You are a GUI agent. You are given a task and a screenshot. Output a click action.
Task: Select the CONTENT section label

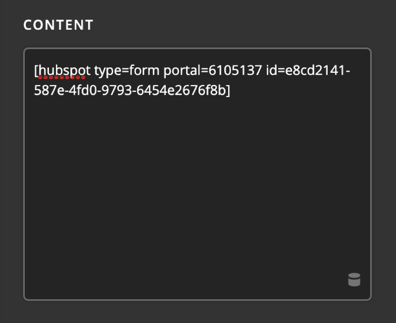click(58, 25)
